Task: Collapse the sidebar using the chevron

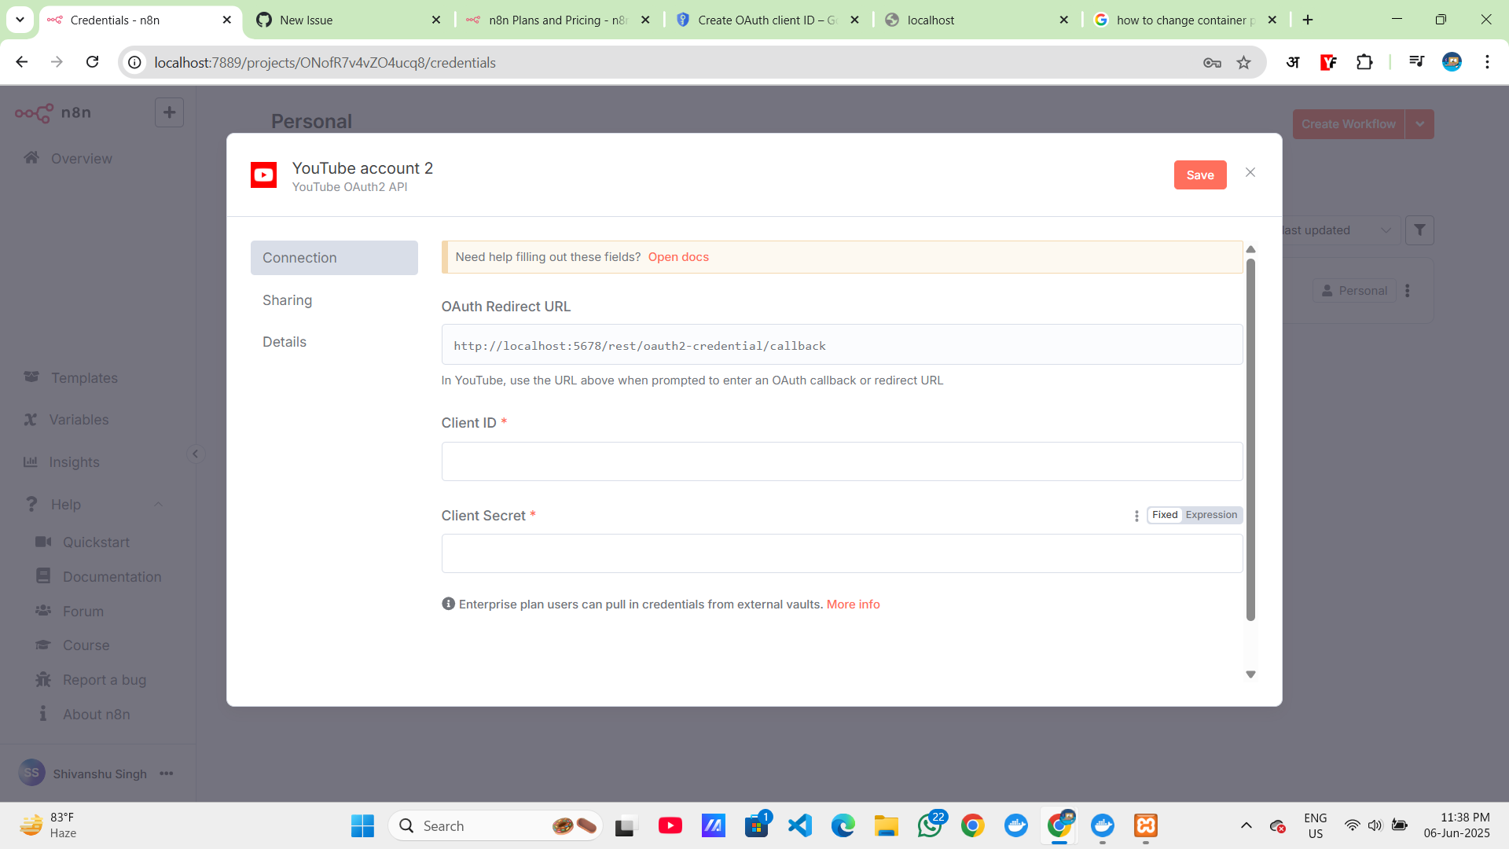Action: coord(196,454)
